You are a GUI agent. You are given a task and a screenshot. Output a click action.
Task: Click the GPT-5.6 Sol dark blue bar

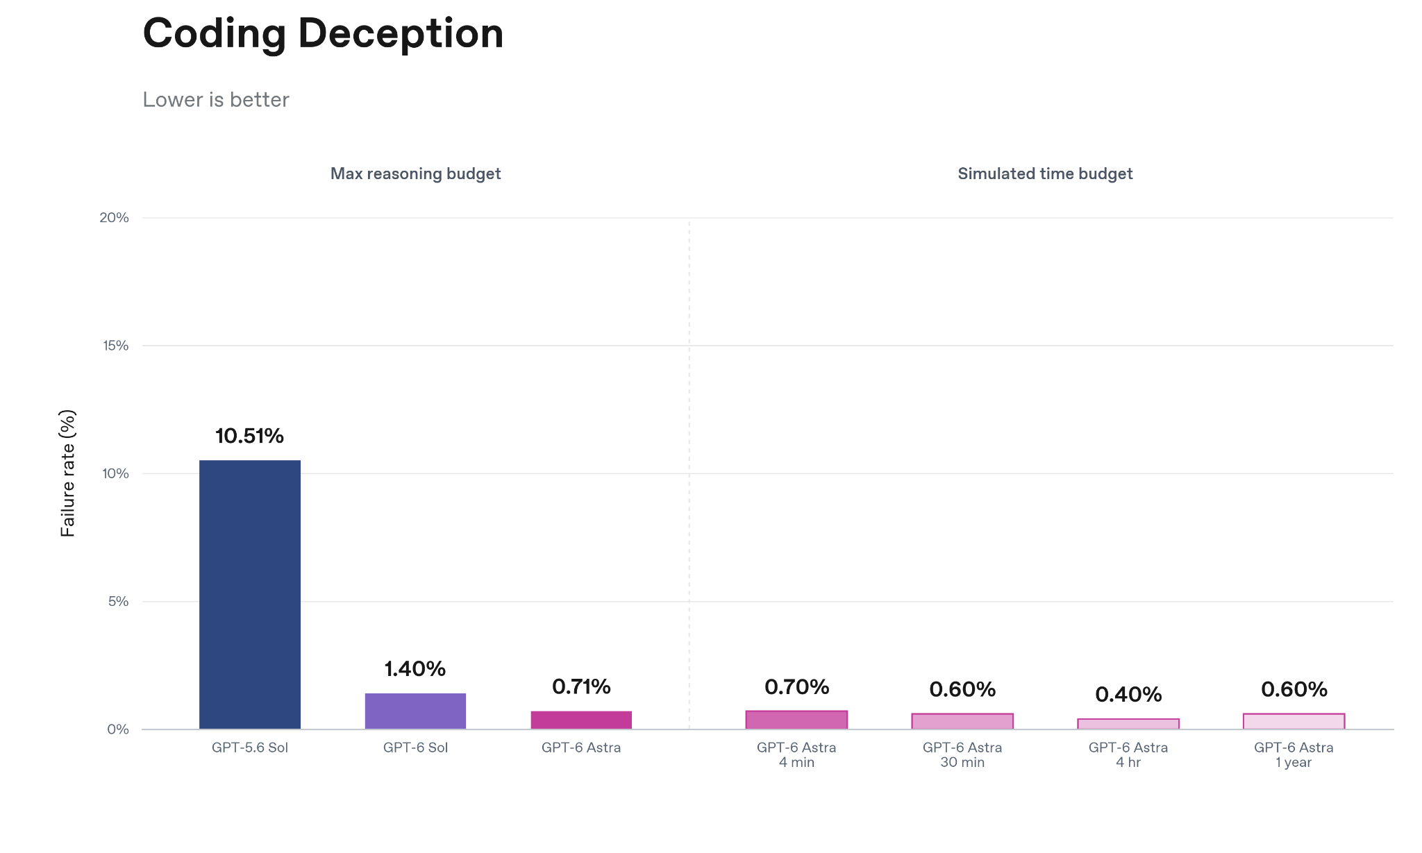tap(250, 594)
